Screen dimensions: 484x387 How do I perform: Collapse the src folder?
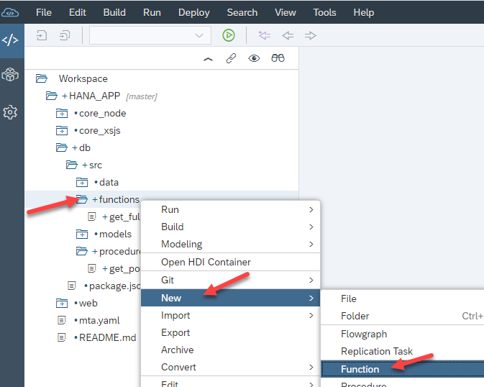point(72,165)
